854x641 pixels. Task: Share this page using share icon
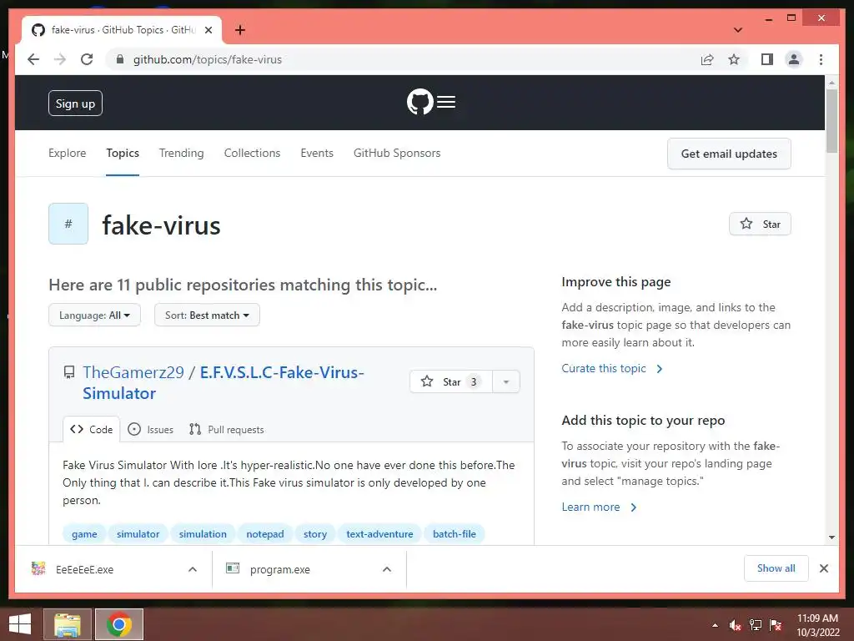(x=707, y=59)
